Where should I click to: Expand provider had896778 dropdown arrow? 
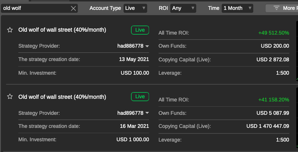(x=147, y=113)
